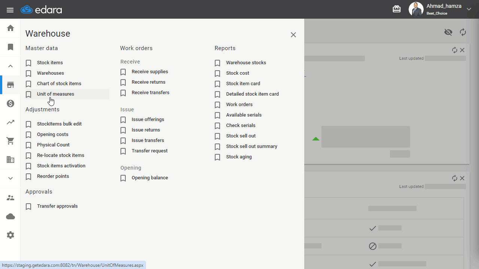This screenshot has width=479, height=269.
Task: Open the gift box icon in header
Action: tap(397, 9)
